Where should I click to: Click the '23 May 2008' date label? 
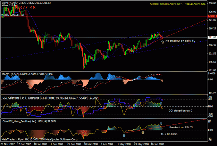coord(141,144)
